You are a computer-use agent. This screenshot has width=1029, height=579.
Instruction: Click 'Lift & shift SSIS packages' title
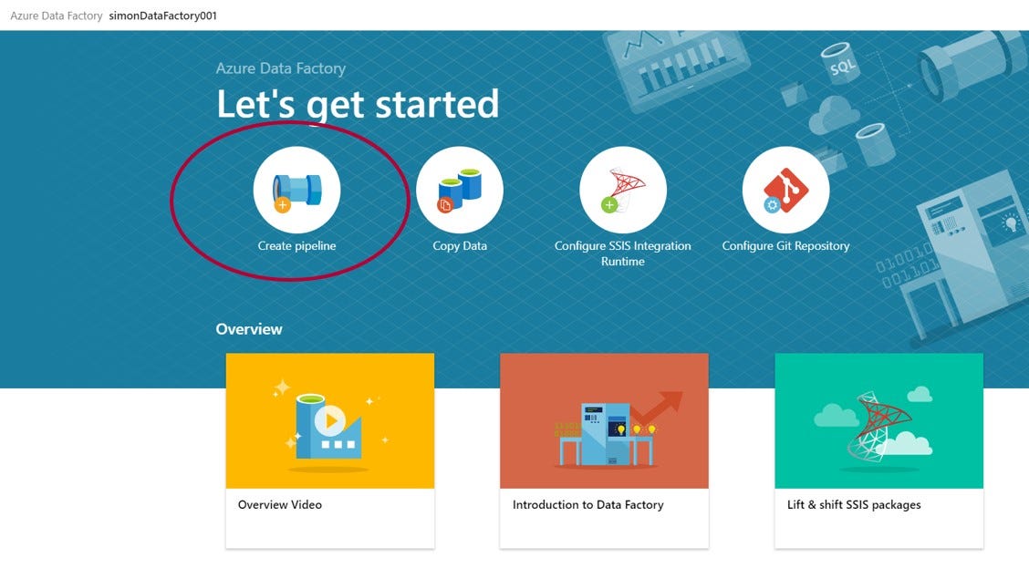[854, 505]
